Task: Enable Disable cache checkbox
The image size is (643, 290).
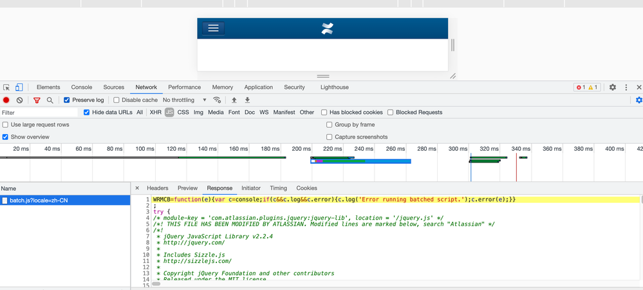Action: pyautogui.click(x=116, y=100)
